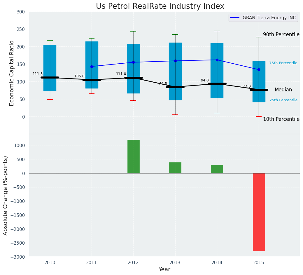Image resolution: width=303 pixels, height=275 pixels.
Task: Click the green 2014 absolute change bar
Action: click(x=217, y=169)
